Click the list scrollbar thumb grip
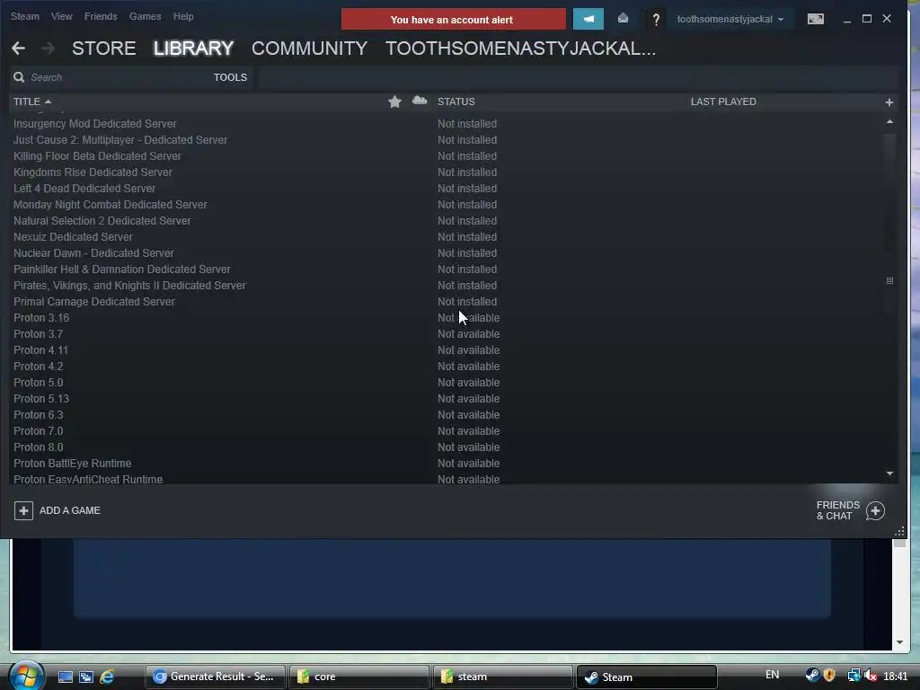 pyautogui.click(x=889, y=280)
